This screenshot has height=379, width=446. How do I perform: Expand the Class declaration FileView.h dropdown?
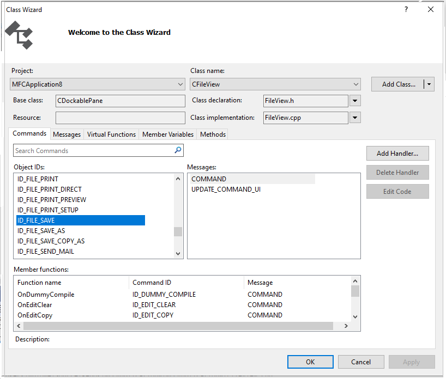[355, 101]
